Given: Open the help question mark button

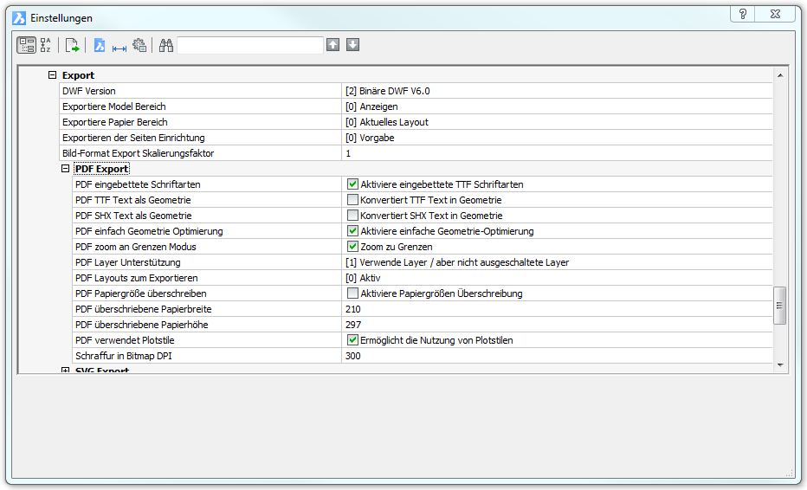Looking at the screenshot, I should click(x=743, y=15).
